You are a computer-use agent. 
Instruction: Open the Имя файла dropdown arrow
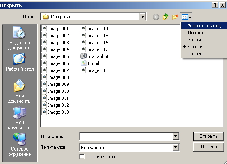pyautogui.click(x=175, y=136)
